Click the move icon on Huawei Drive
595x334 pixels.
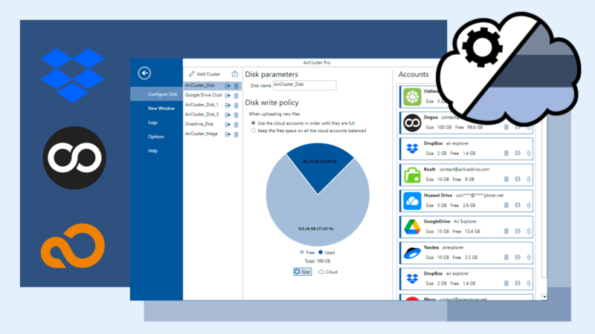click(518, 206)
